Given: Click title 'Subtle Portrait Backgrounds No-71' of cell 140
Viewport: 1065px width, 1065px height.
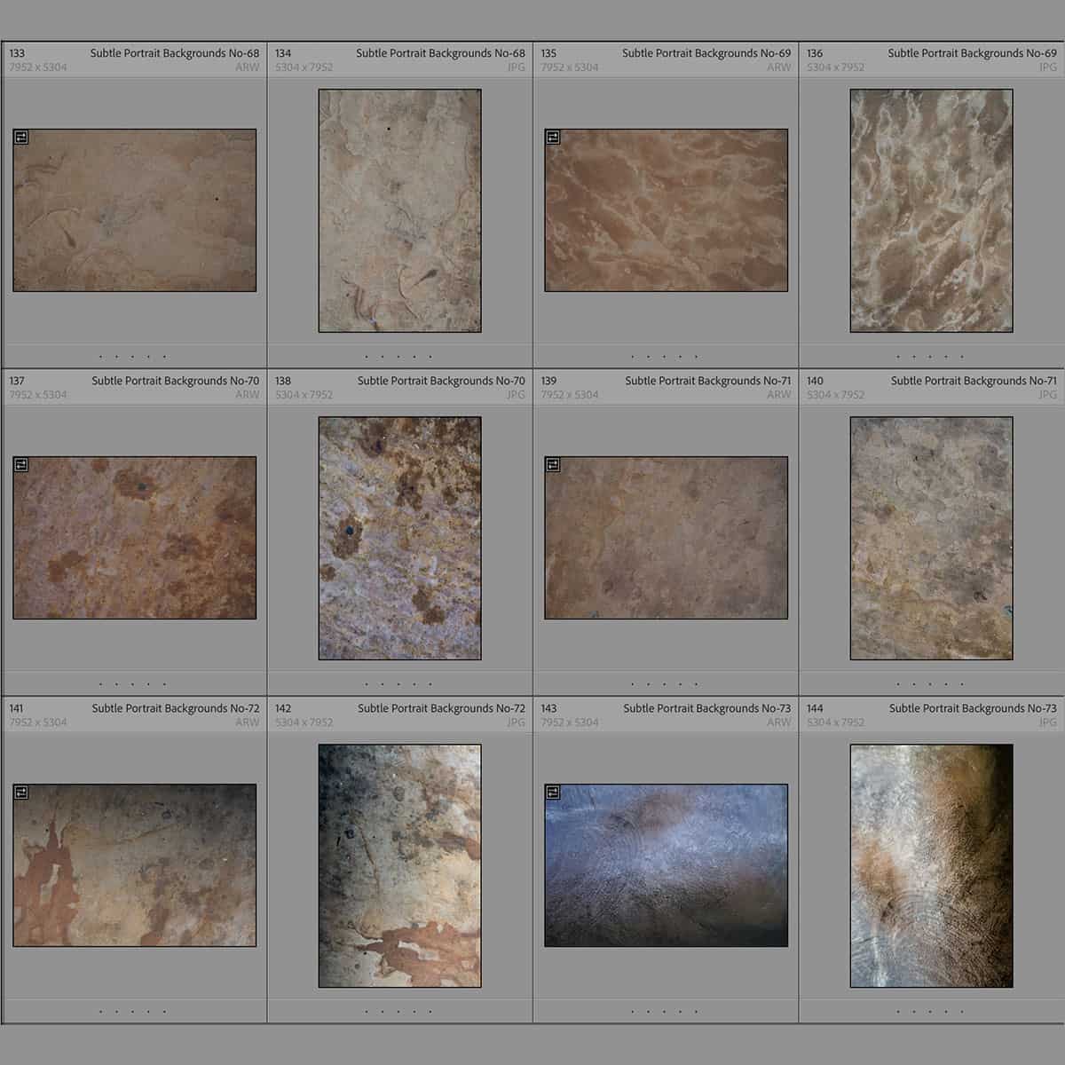Looking at the screenshot, I should pyautogui.click(x=974, y=381).
